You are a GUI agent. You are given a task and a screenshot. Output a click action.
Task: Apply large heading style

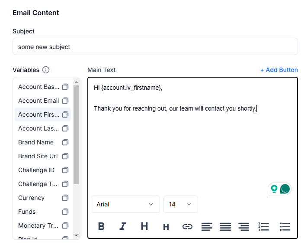(x=144, y=226)
